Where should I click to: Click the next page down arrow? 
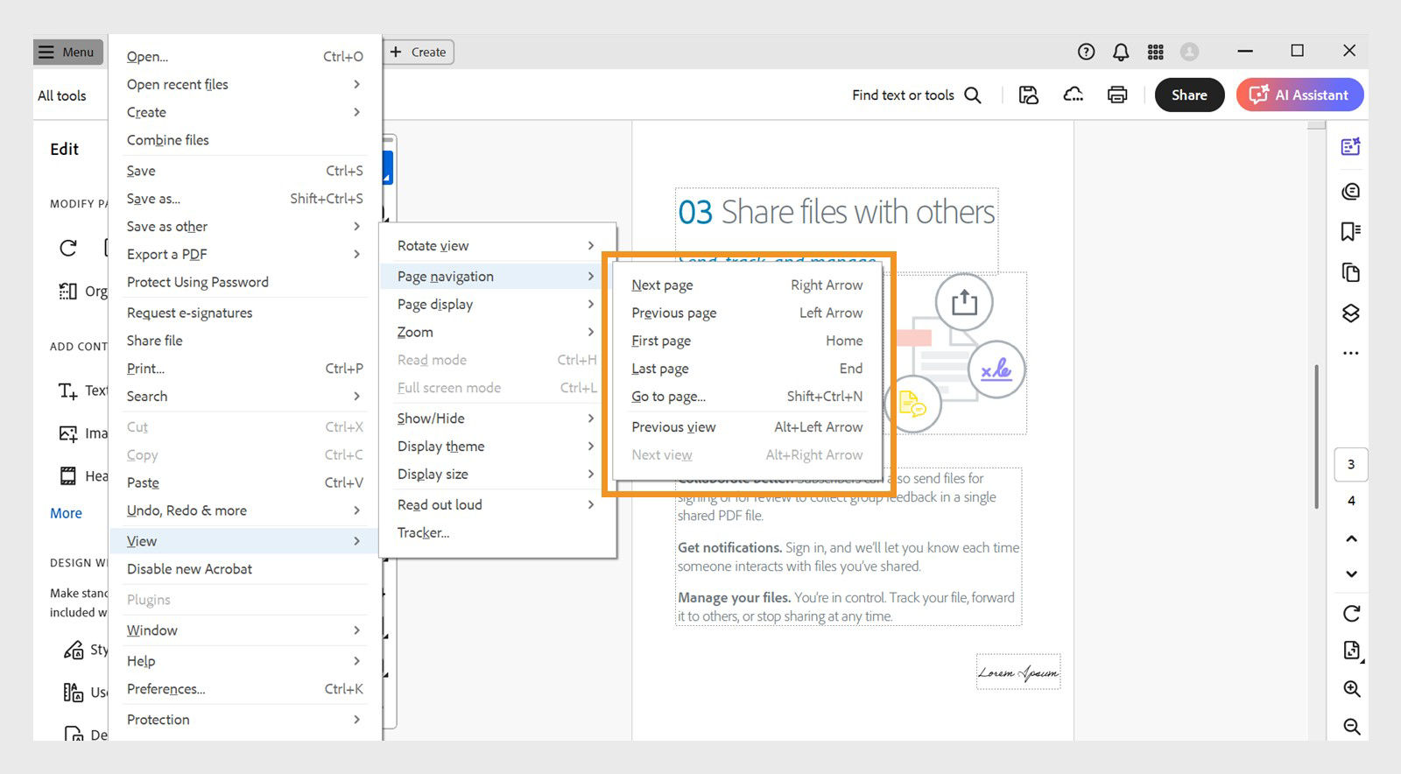click(x=1351, y=574)
